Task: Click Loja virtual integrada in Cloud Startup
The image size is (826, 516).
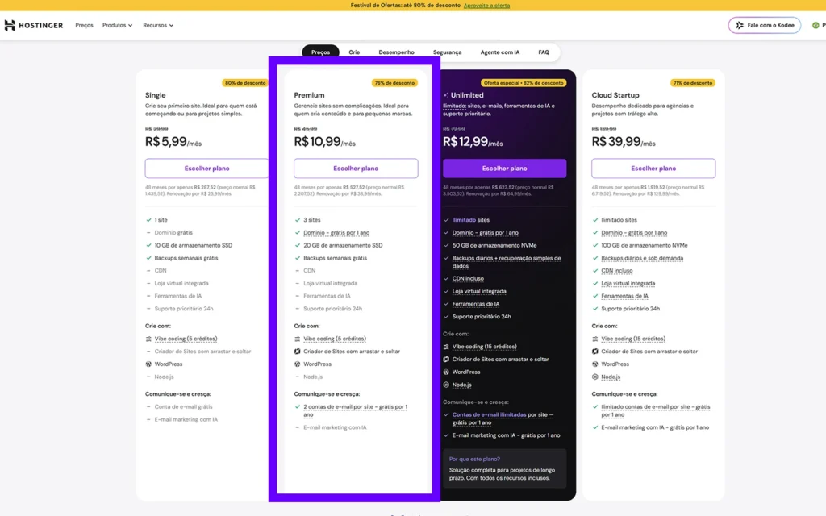Action: pyautogui.click(x=628, y=283)
